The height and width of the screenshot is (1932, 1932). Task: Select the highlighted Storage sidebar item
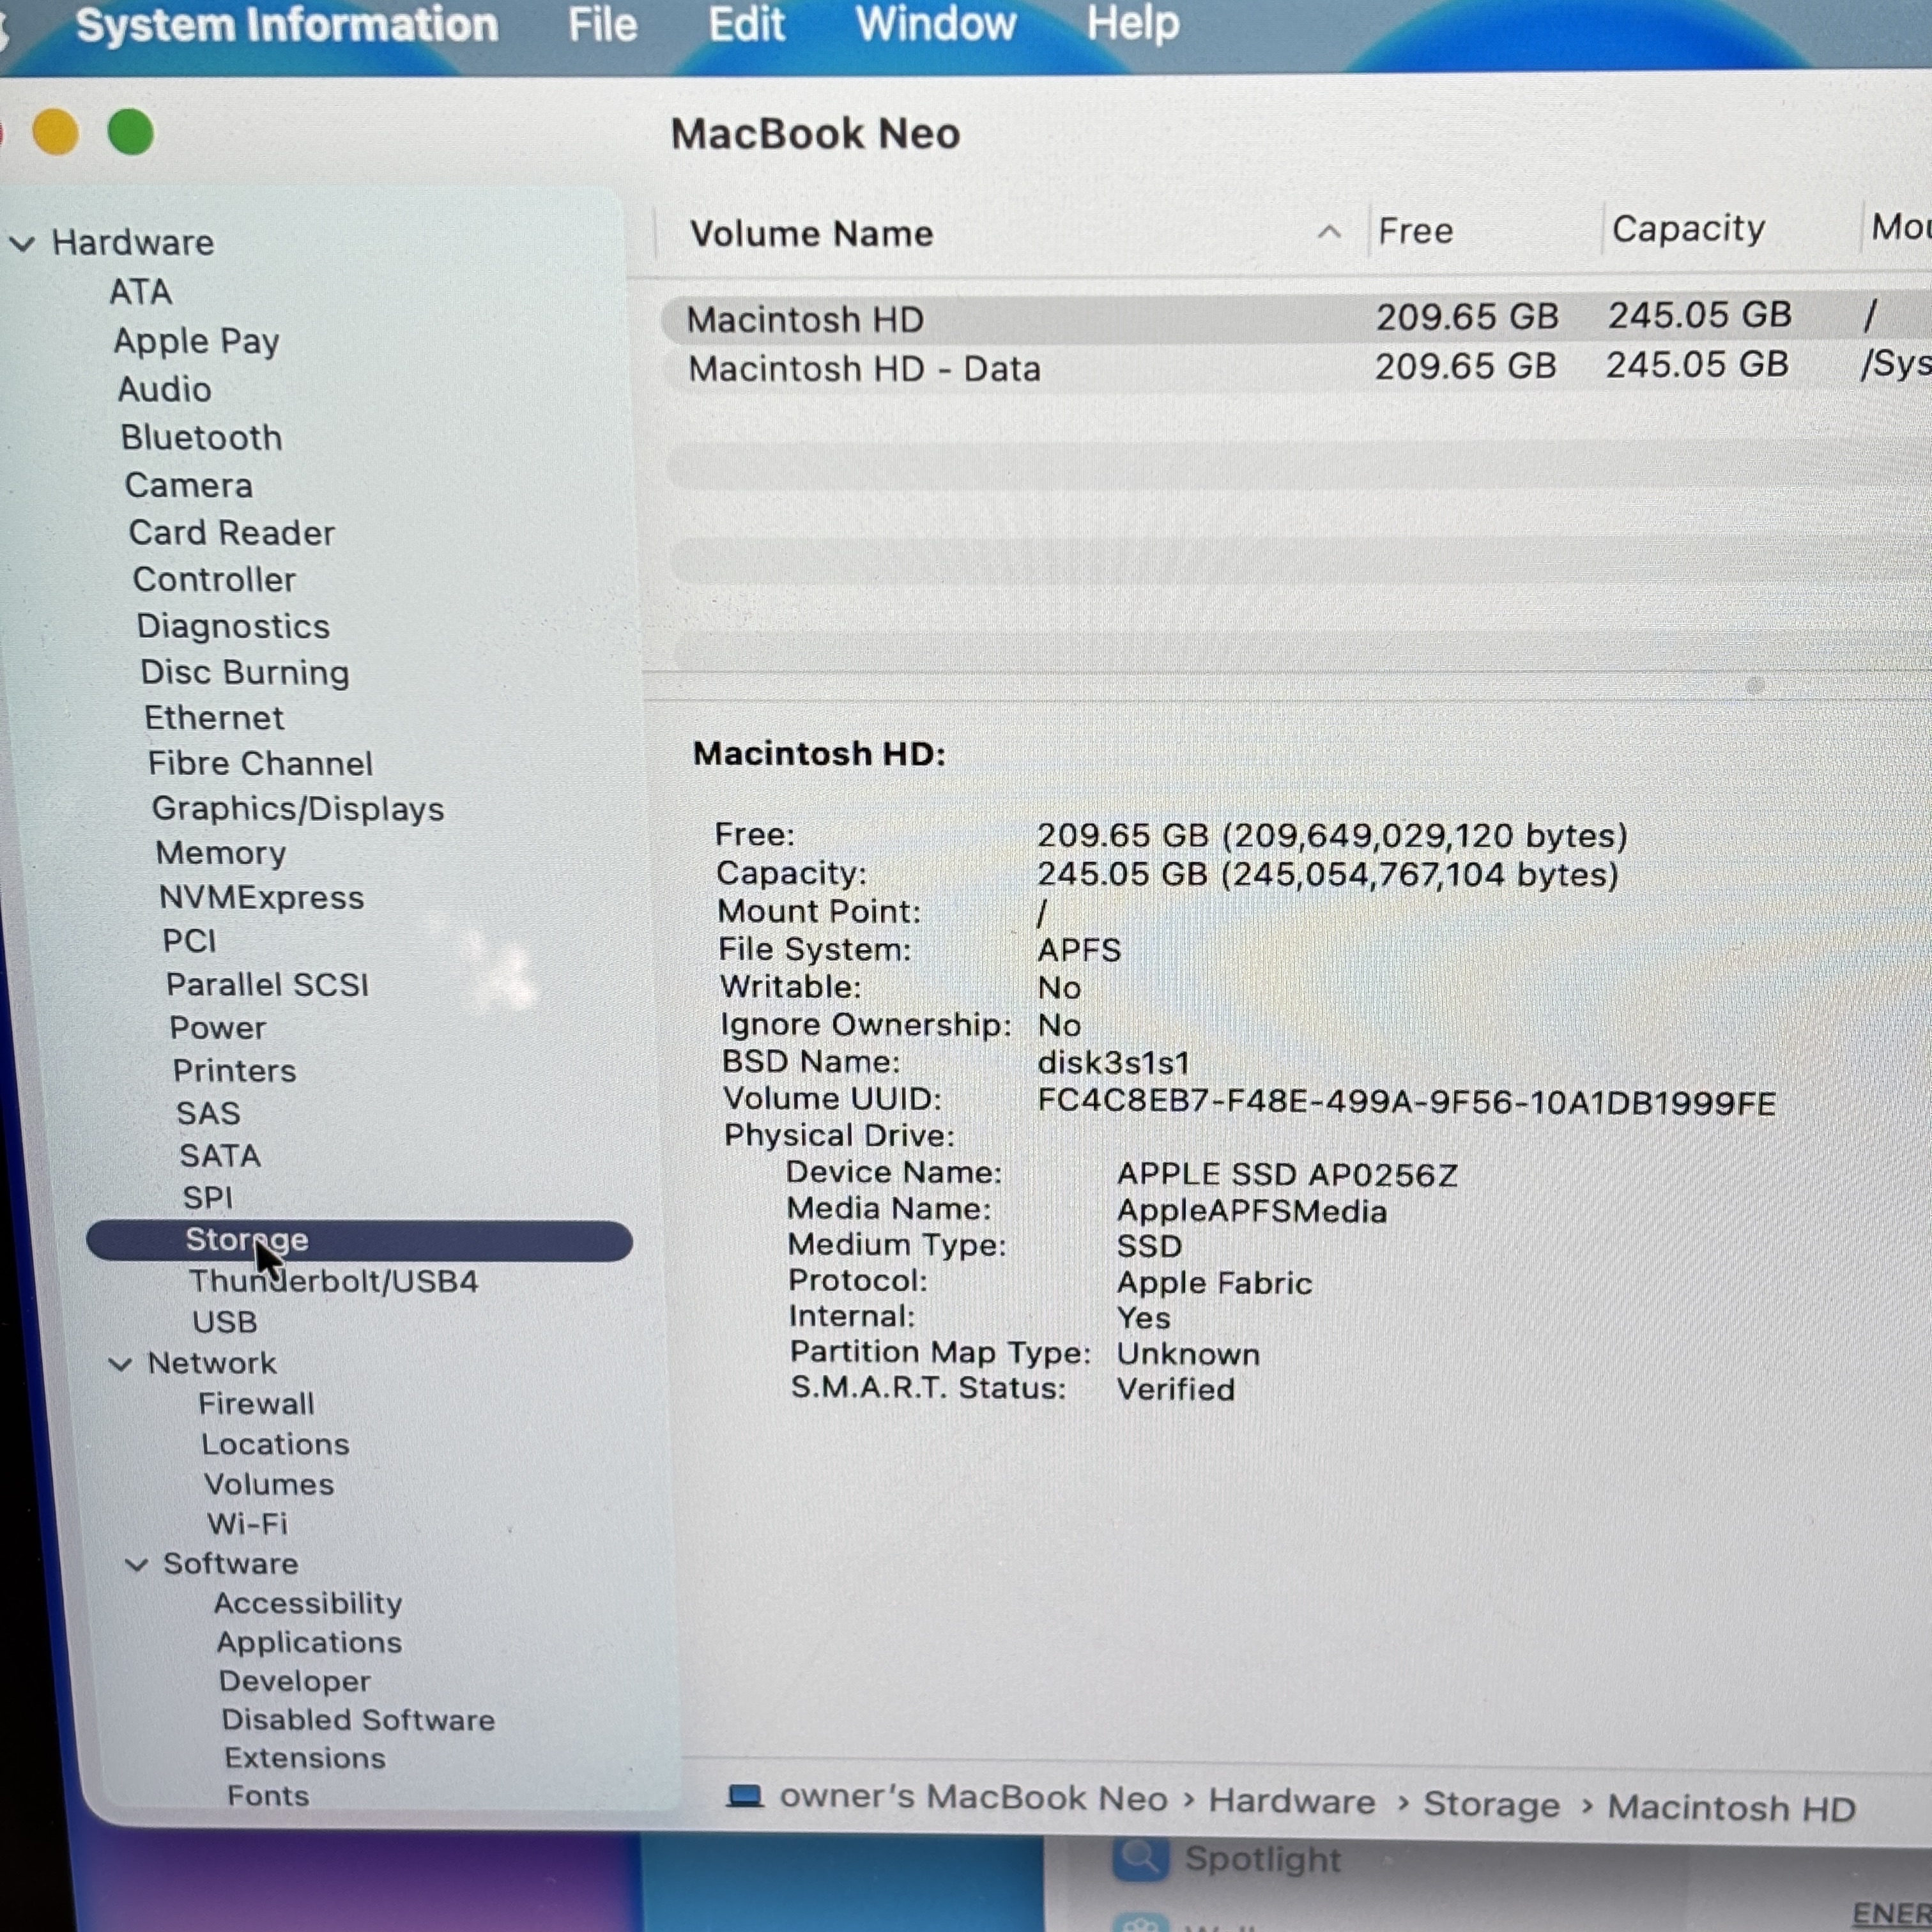click(360, 1240)
